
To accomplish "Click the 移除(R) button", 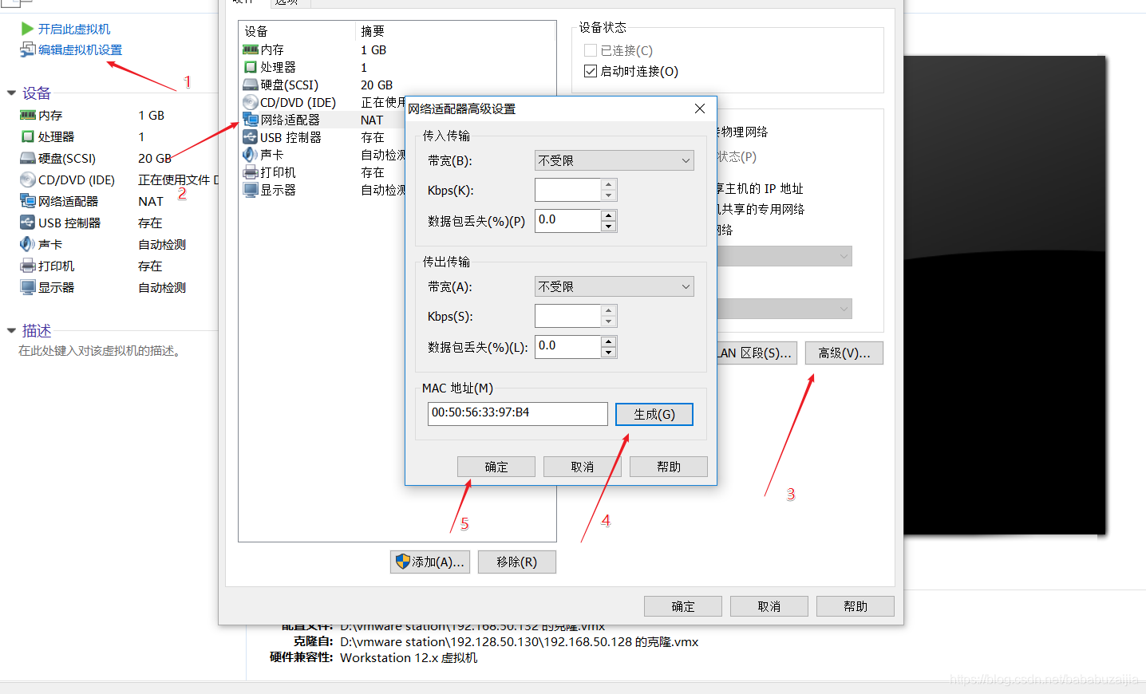I will [517, 562].
